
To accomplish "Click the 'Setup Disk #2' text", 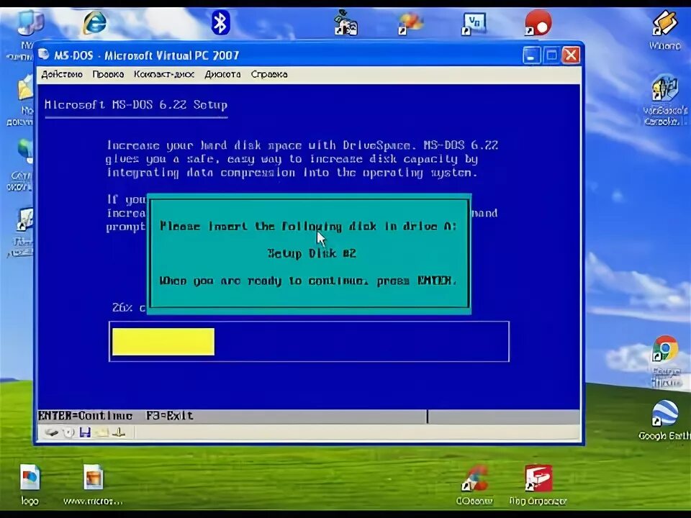I will pyautogui.click(x=312, y=254).
